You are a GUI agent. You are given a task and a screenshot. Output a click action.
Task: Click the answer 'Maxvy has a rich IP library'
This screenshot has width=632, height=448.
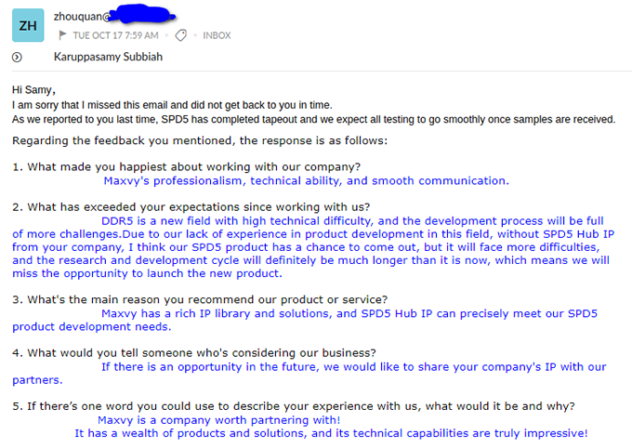tap(305, 320)
